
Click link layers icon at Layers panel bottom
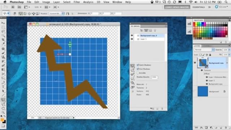tap(196, 127)
